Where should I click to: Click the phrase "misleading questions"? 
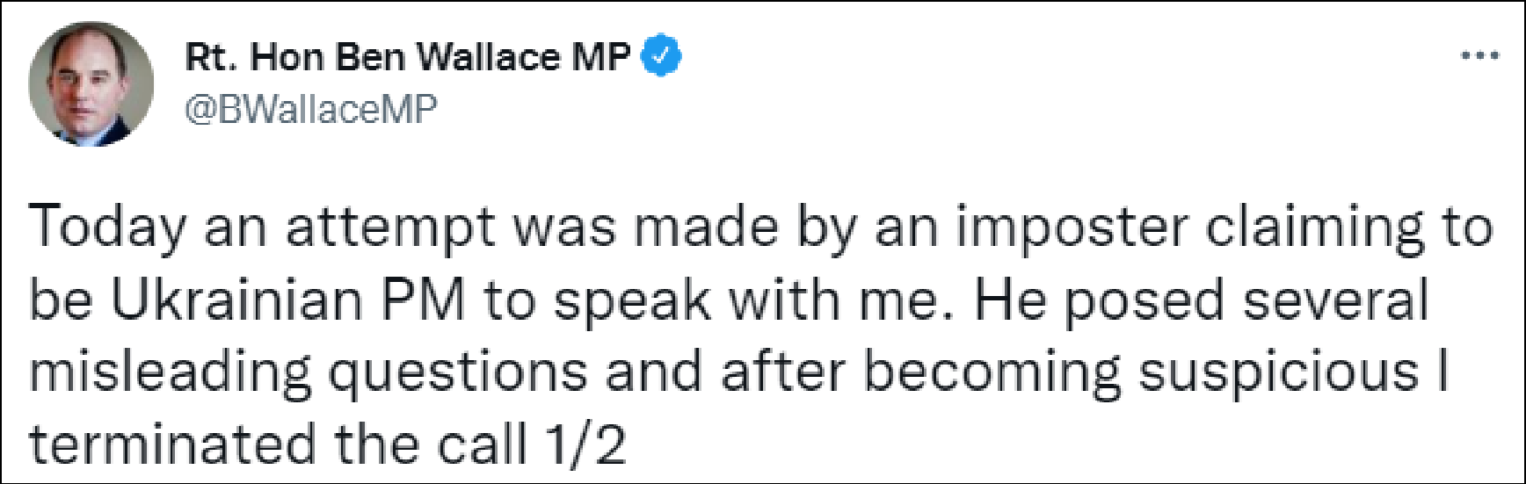click(x=308, y=372)
